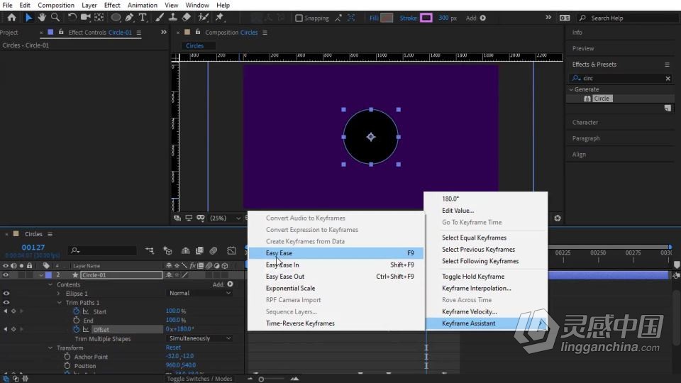This screenshot has width=681, height=383.
Task: Select the Roto Brush tool
Action: tap(204, 17)
